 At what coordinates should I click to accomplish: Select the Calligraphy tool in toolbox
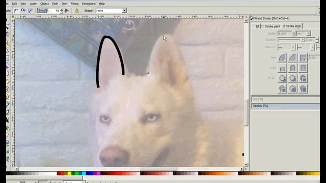[x=8, y=112]
